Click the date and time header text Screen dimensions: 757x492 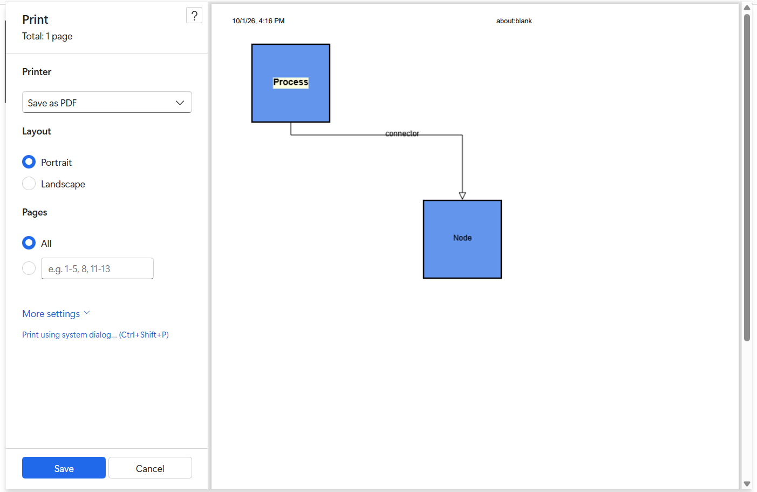pos(258,21)
